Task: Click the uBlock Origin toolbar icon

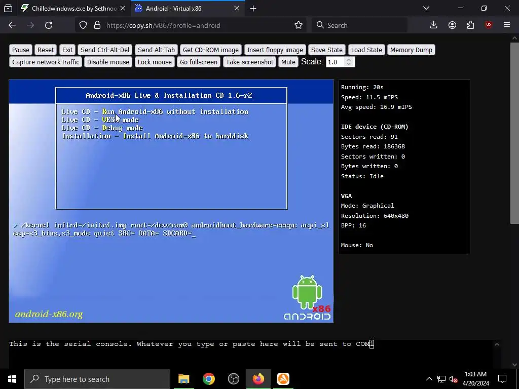Action: coord(489,25)
